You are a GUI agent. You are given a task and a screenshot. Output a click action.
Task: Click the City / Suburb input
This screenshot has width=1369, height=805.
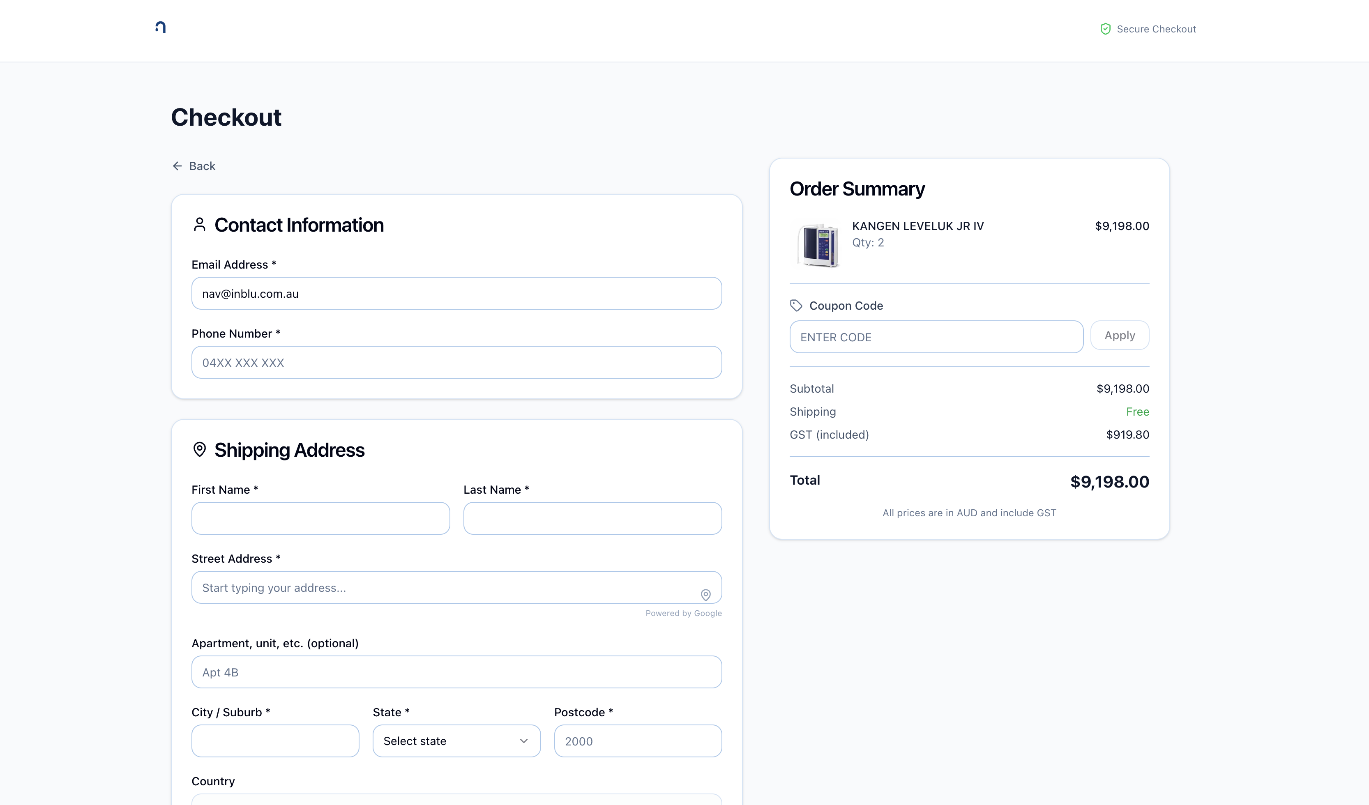275,741
